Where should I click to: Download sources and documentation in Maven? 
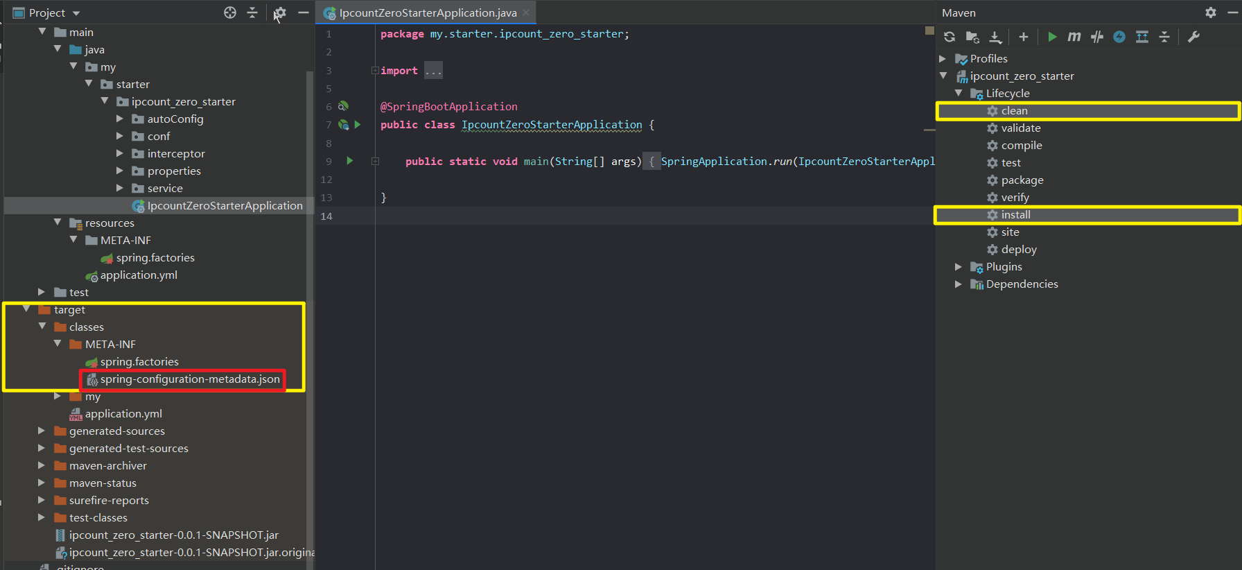point(995,37)
